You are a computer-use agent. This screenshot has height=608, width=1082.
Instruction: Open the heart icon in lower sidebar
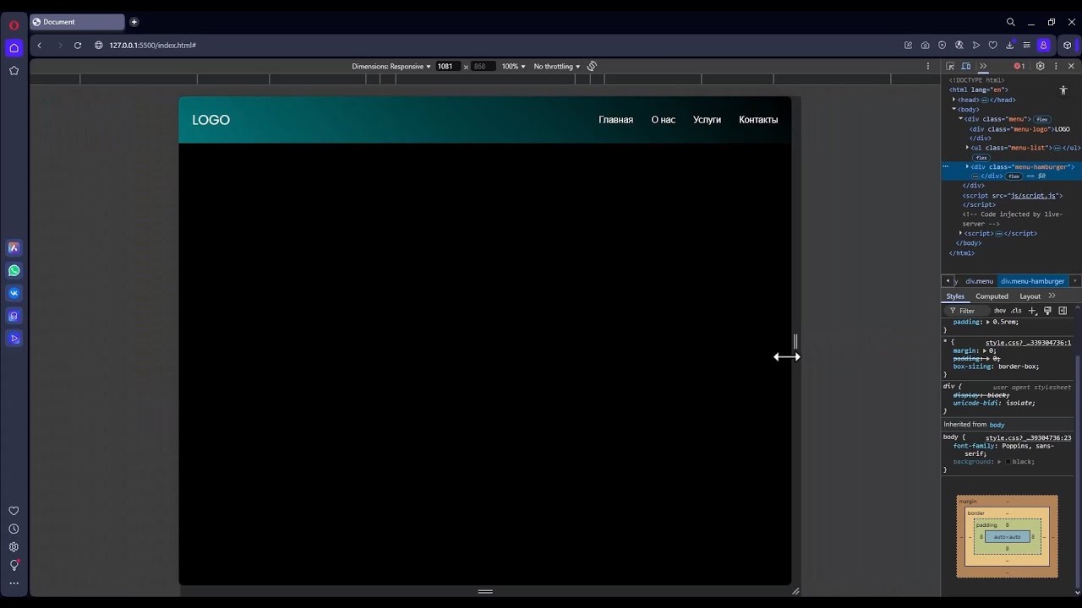coord(14,511)
